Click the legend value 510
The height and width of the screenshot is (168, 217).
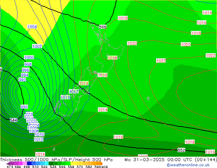[36, 167]
